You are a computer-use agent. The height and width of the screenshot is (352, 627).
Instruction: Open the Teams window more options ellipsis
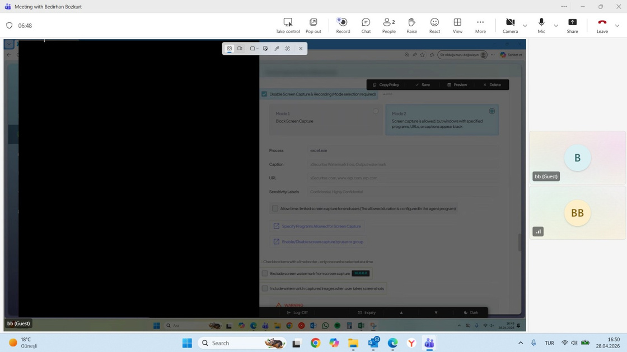(564, 6)
